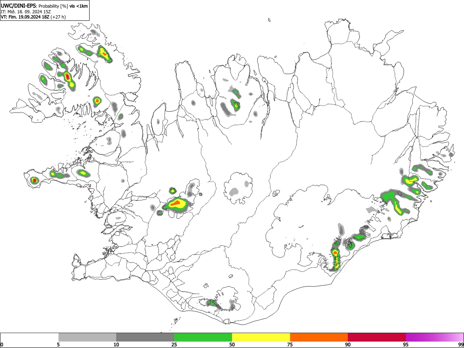Click the legend value 10
The height and width of the screenshot is (348, 464).
(x=116, y=344)
